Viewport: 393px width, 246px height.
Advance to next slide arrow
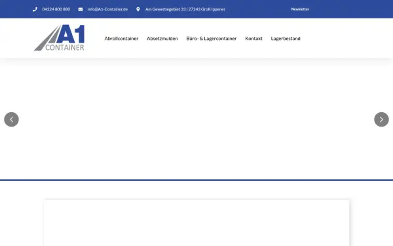tap(381, 119)
